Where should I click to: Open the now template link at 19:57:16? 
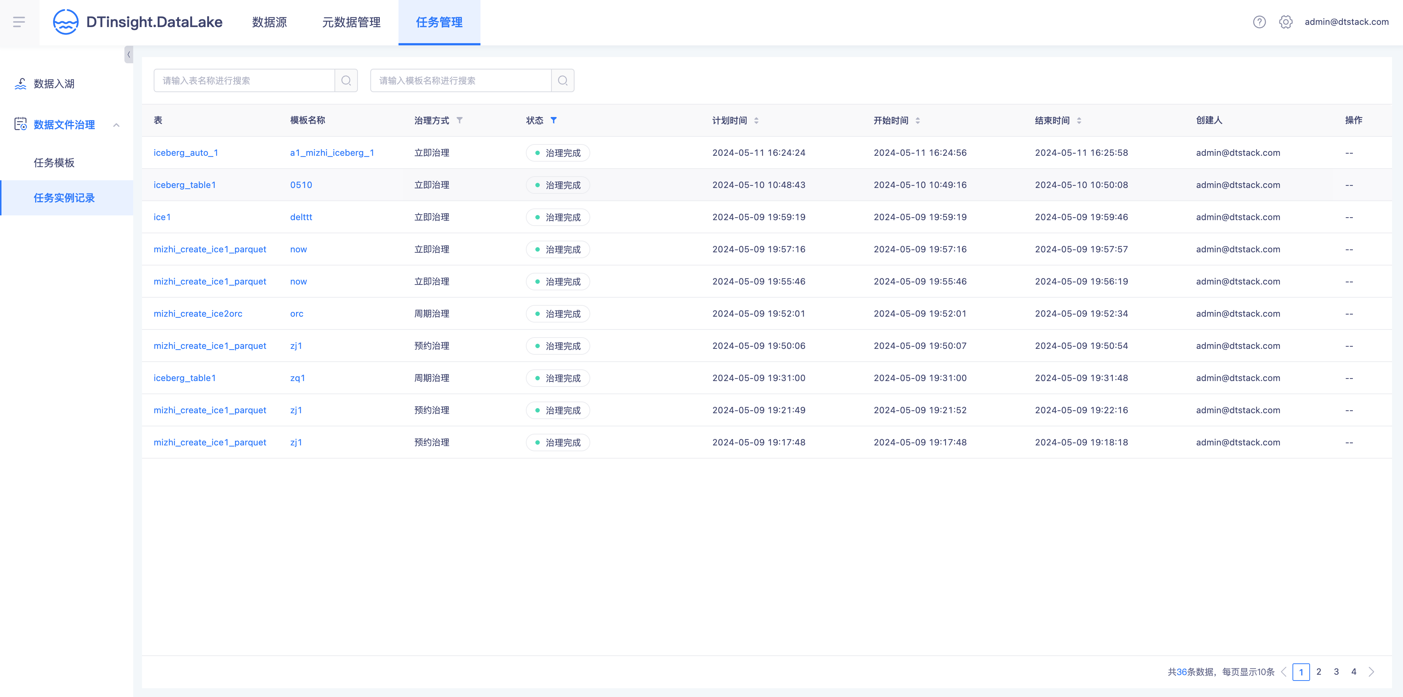(x=299, y=249)
